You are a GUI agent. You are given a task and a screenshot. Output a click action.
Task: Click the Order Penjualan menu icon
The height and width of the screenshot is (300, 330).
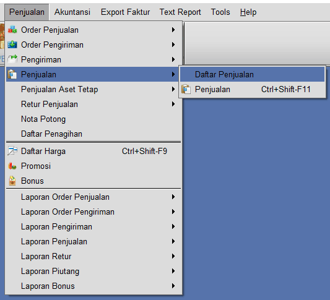tap(12, 30)
